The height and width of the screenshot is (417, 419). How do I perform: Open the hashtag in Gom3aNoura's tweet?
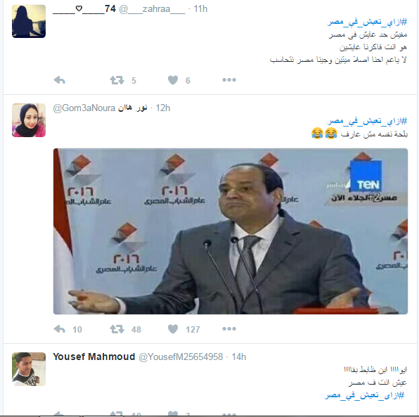pyautogui.click(x=368, y=121)
